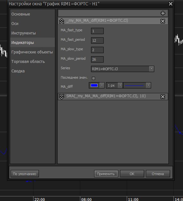
Task: Click the MA_fast_period input field
Action: (x=97, y=40)
